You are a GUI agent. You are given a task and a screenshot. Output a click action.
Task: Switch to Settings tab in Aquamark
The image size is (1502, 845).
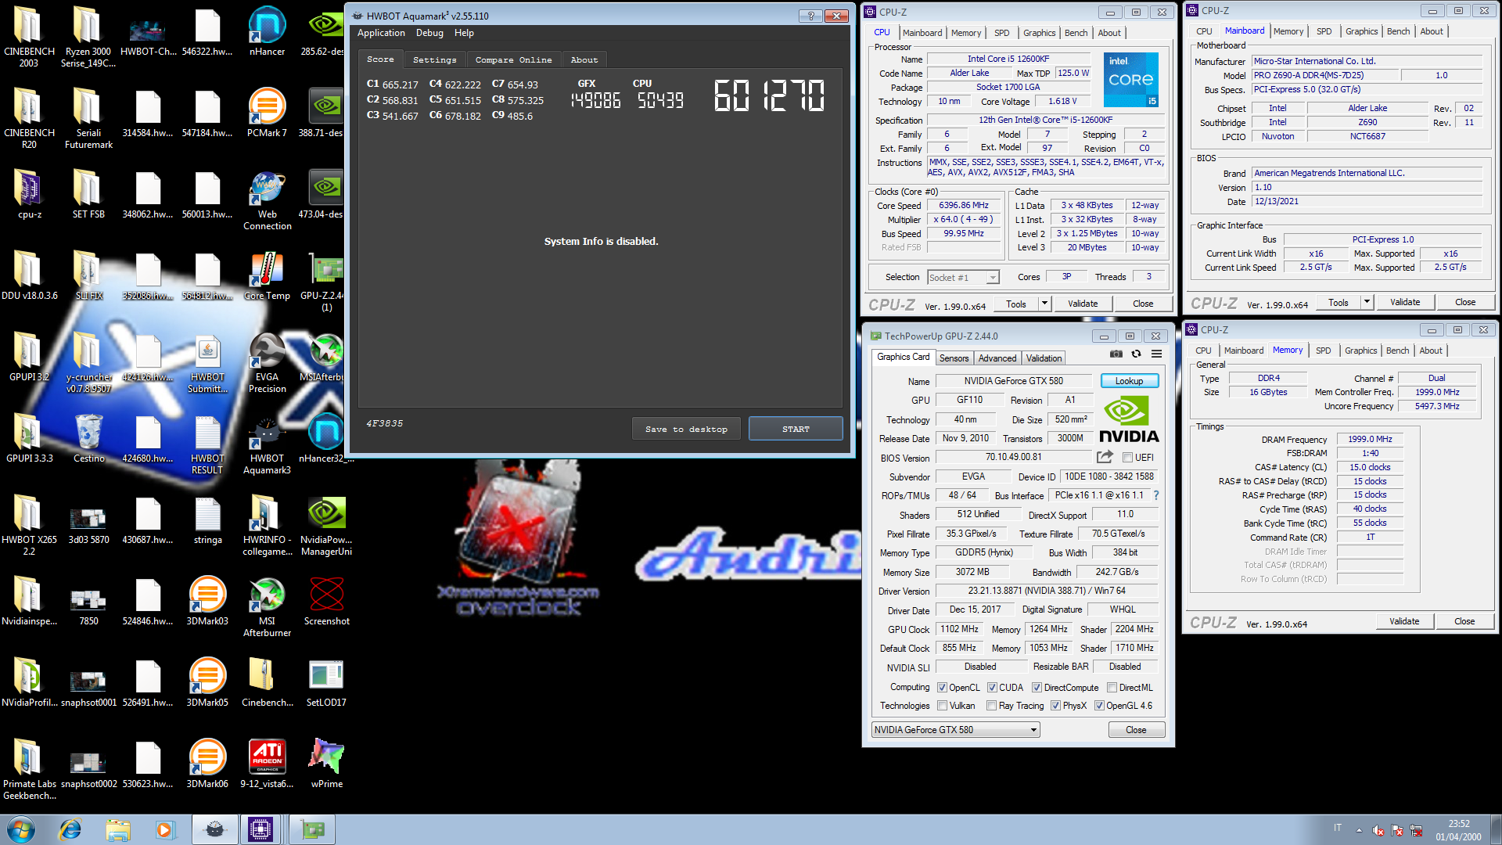434,59
